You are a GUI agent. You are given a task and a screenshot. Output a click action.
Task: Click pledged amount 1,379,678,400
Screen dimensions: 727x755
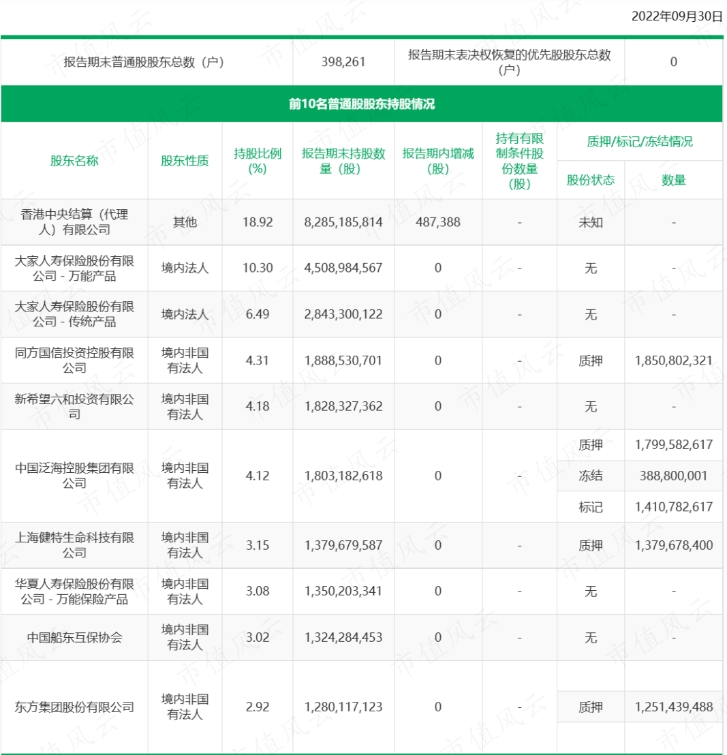[674, 545]
